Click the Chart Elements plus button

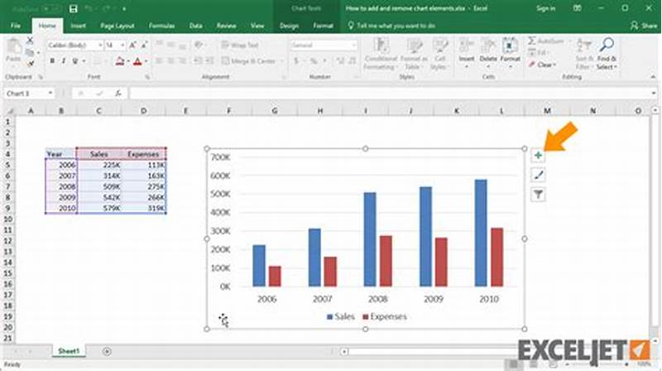click(x=538, y=156)
